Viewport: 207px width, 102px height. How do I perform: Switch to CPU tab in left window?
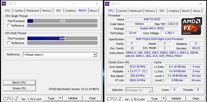coord(8,11)
